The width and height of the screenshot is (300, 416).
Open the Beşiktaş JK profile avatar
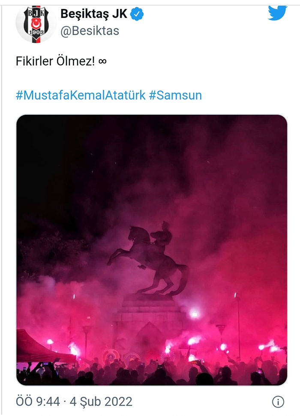point(36,24)
